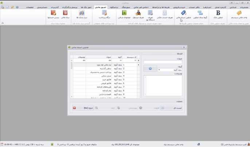
Task: Click the 'بروزرسانی' update button in the dialog
Action: coord(127,108)
